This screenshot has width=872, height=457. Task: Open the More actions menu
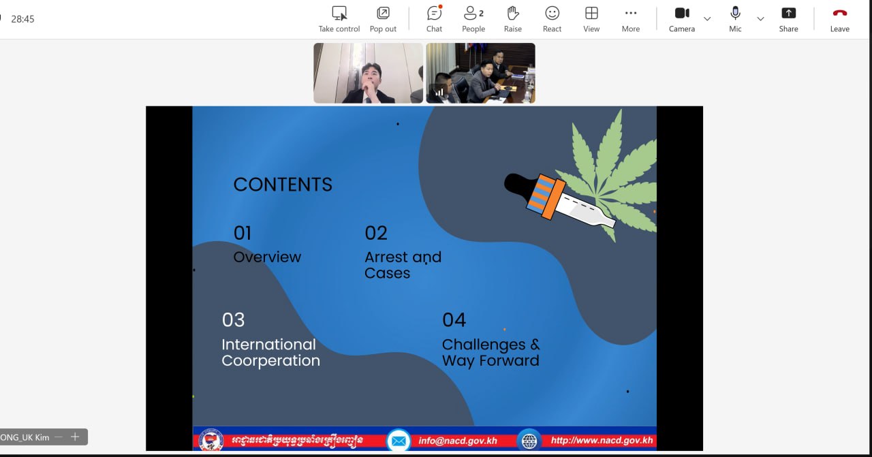(631, 19)
